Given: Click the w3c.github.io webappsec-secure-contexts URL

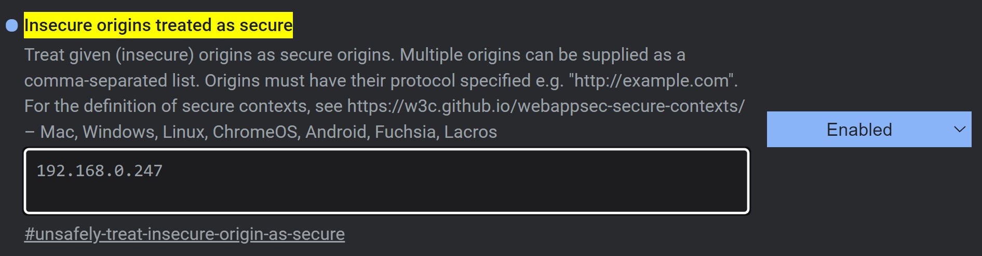Looking at the screenshot, I should 546,106.
